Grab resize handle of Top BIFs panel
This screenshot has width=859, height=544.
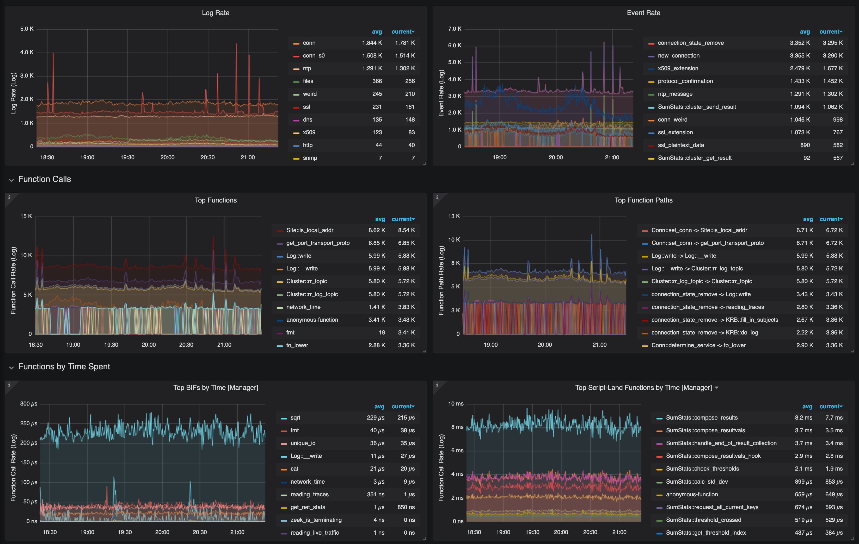coord(425,539)
